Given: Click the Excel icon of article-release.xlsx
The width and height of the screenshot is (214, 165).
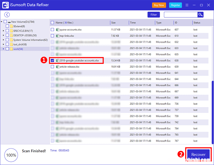Looking at the screenshot, I should (x=58, y=67).
